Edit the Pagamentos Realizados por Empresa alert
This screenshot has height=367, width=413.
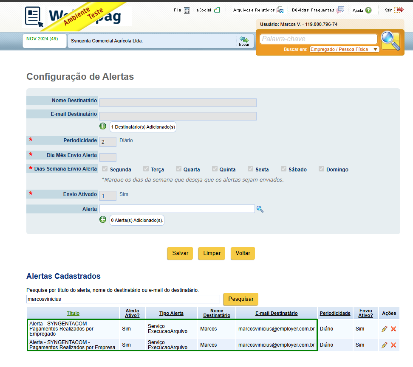point(384,345)
